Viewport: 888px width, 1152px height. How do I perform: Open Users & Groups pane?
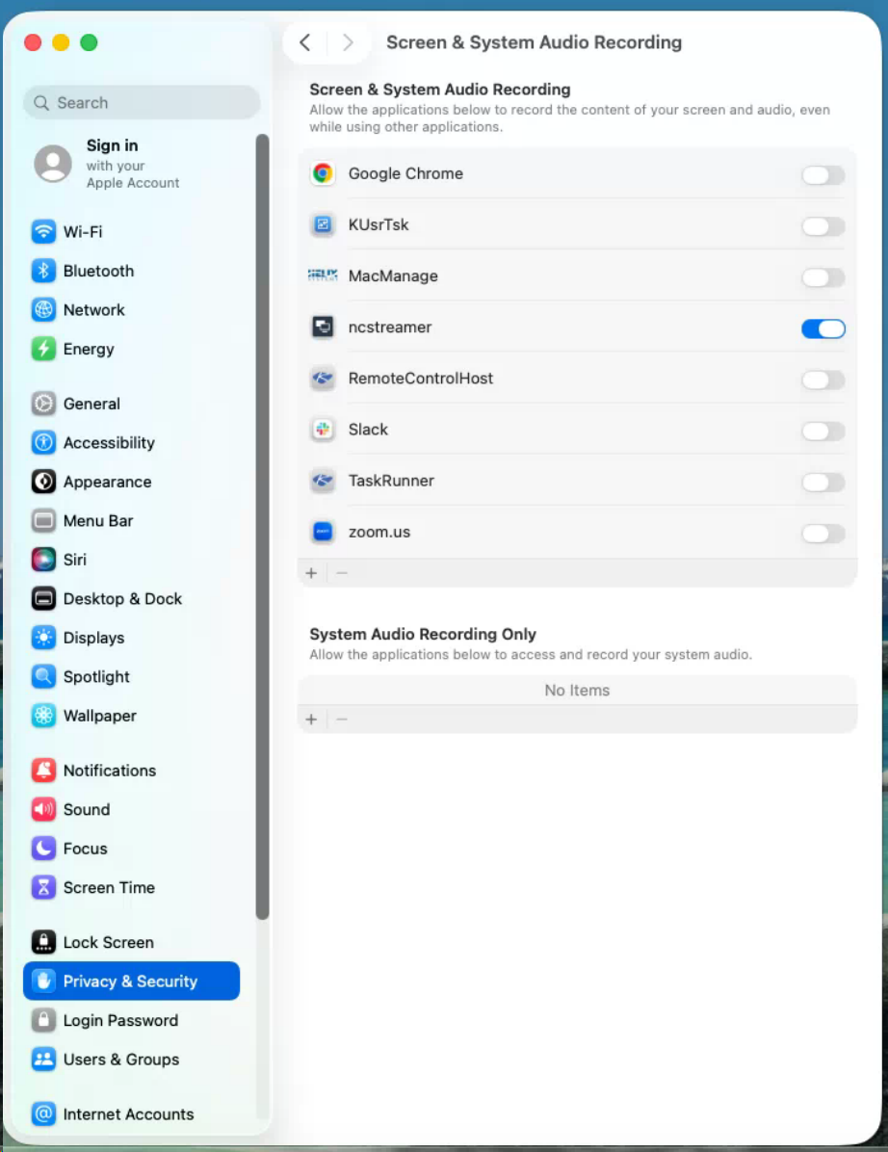pyautogui.click(x=132, y=1059)
